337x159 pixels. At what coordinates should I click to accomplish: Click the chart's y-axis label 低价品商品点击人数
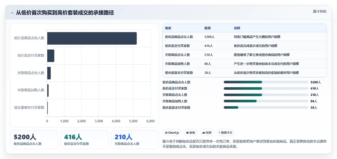[29, 38]
